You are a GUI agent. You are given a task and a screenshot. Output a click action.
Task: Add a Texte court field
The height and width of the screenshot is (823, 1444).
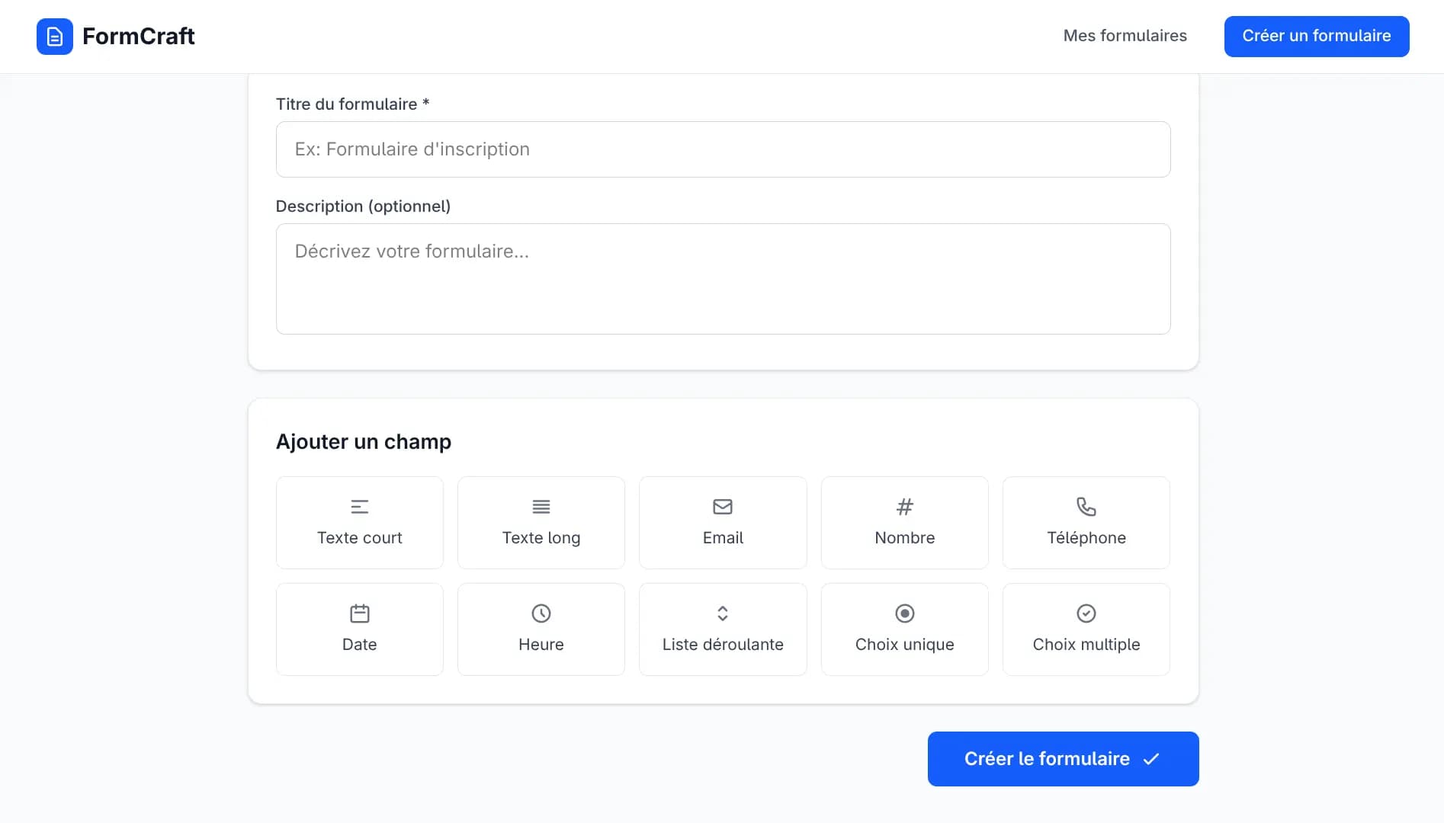click(359, 523)
